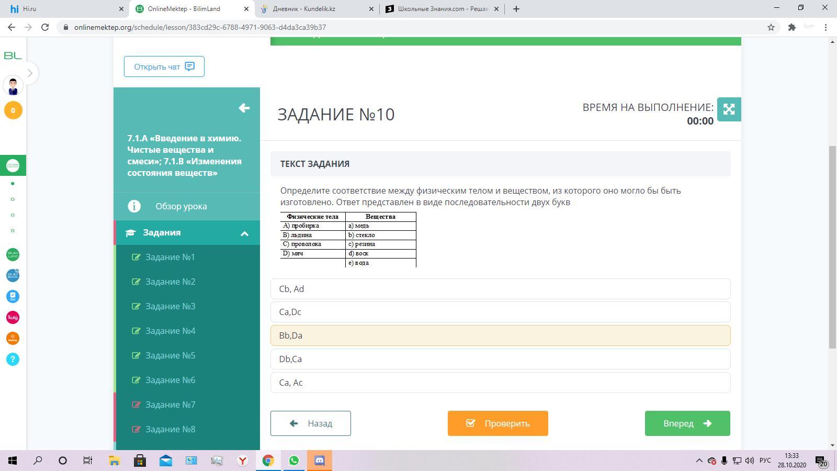837x471 pixels.
Task: Select answer option Ca, Ac
Action: [x=500, y=383]
